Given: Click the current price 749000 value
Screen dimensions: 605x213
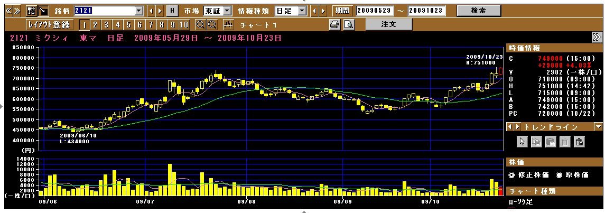Looking at the screenshot, I should tap(551, 59).
